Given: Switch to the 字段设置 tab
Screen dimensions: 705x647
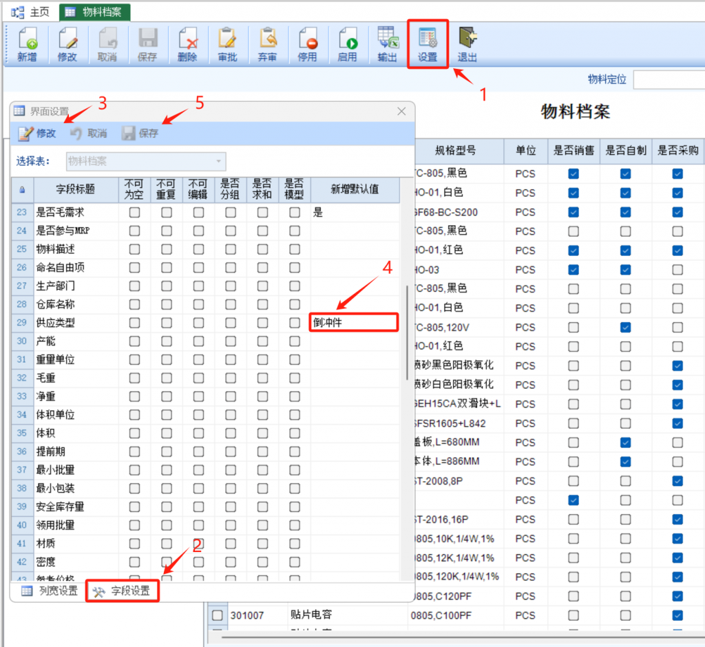Looking at the screenshot, I should coord(123,591).
